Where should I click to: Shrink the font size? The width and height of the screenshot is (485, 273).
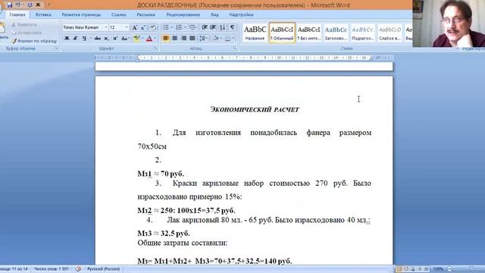tap(143, 28)
